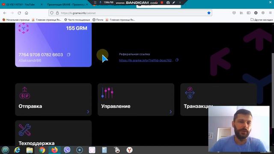Image resolution: width=274 pixels, height=154 pixels.
Task: Open the Firefox hamburger menu
Action: point(270,13)
